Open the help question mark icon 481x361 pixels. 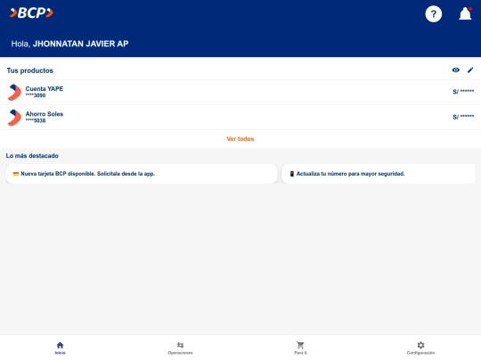click(433, 13)
